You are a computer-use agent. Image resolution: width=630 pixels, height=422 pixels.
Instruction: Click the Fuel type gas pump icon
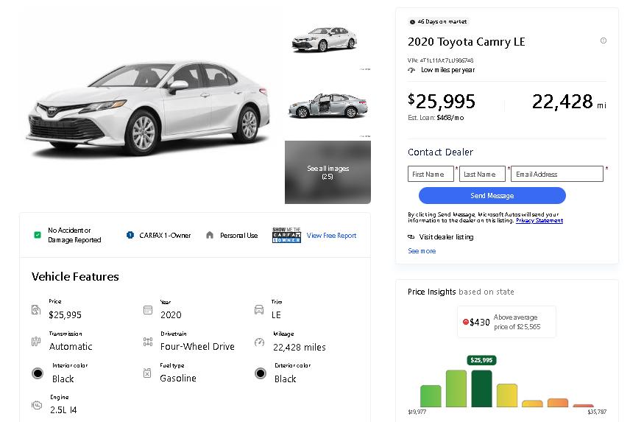(147, 373)
